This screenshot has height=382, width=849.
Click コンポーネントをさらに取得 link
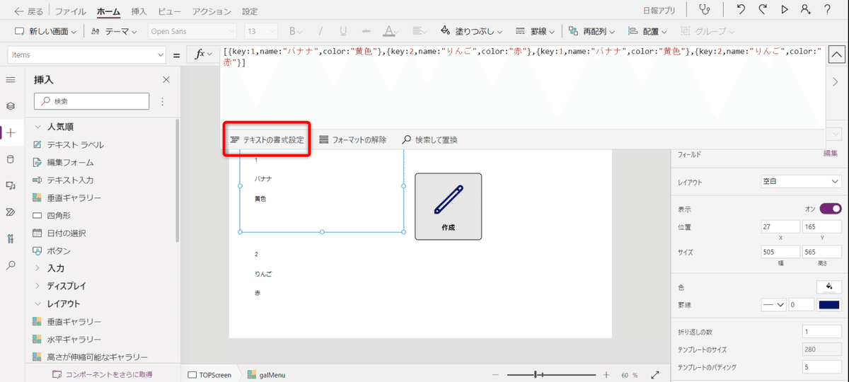click(103, 374)
